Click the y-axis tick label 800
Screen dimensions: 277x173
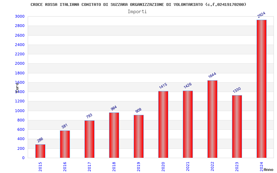pos(21,120)
